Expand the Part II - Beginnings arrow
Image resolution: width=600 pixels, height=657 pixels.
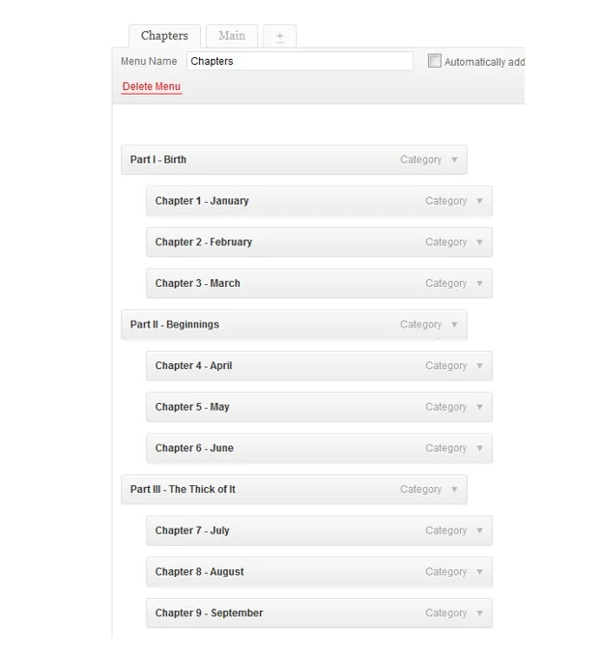coord(454,325)
